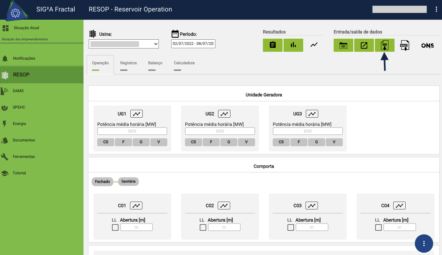Expand the Usina dropdown selector
This screenshot has width=442, height=255.
coord(123,44)
